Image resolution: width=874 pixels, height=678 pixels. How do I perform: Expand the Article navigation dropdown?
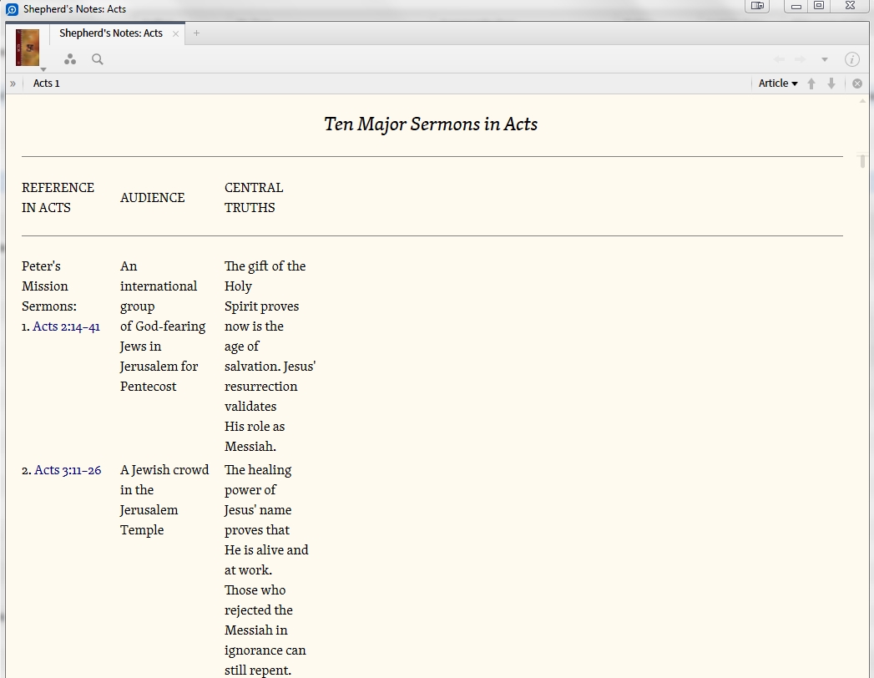[x=778, y=83]
